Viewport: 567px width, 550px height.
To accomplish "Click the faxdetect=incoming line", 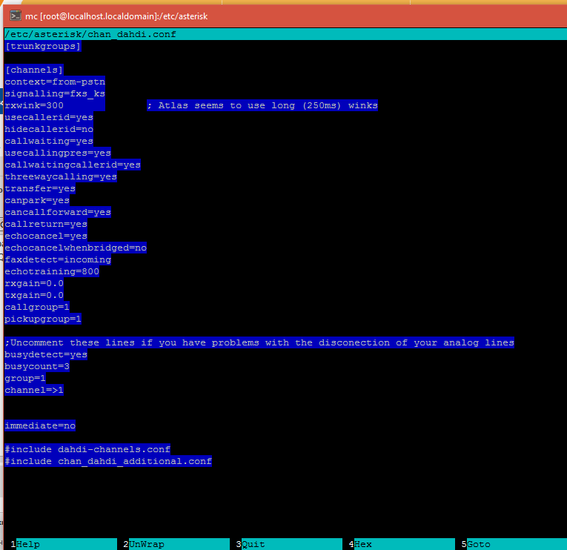I will (58, 259).
